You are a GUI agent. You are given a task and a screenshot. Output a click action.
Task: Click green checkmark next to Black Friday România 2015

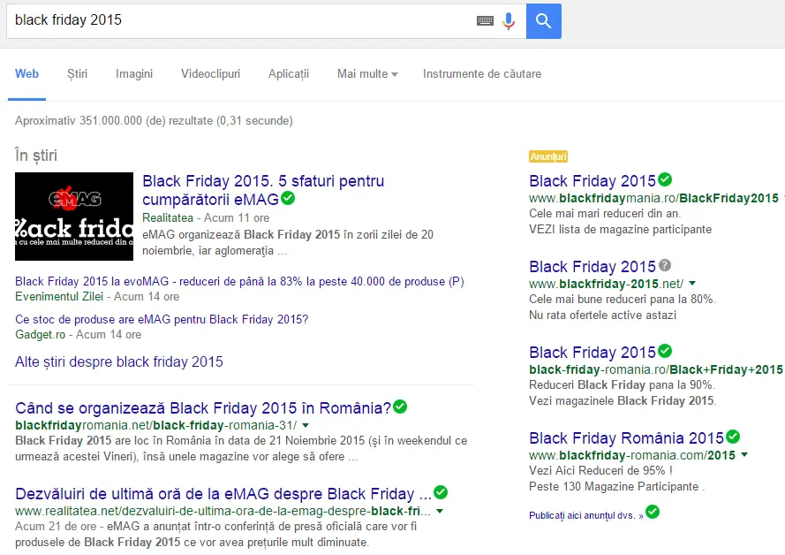point(733,437)
